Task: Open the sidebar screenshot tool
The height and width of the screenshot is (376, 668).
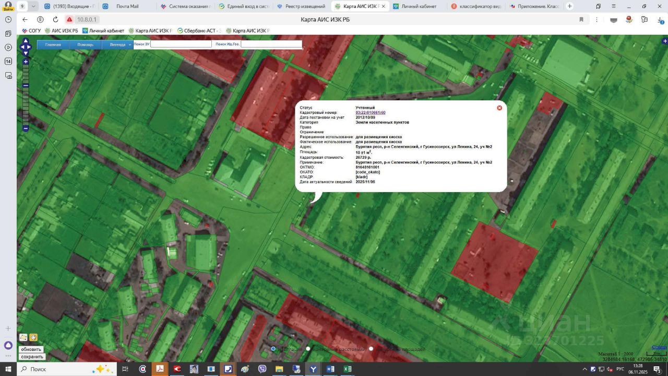Action: click(x=8, y=75)
